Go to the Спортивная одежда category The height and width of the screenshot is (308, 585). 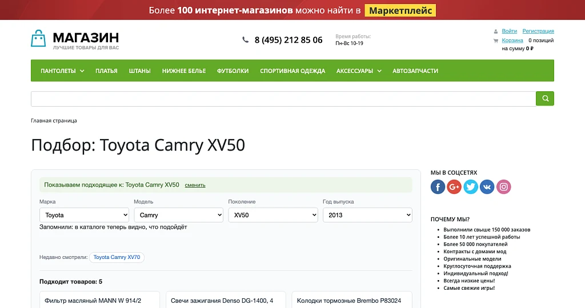[x=292, y=71]
